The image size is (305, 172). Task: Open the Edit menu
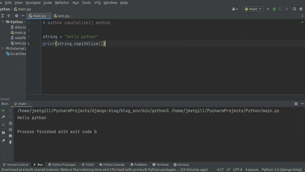point(9,3)
